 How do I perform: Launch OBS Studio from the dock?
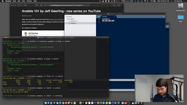click(129, 103)
